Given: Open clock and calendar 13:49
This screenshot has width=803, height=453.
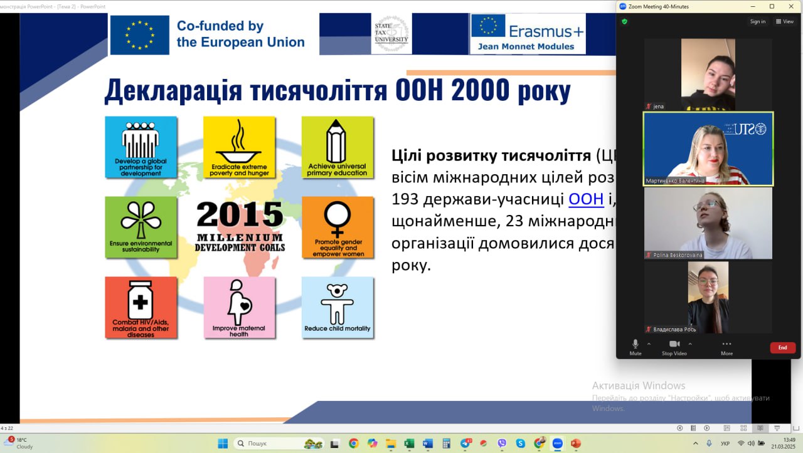Looking at the screenshot, I should tap(784, 444).
